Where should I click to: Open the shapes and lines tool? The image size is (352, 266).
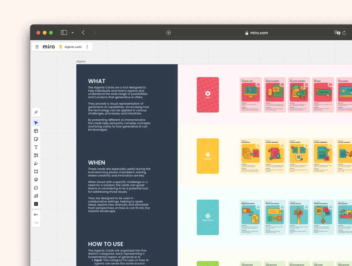pos(36,155)
